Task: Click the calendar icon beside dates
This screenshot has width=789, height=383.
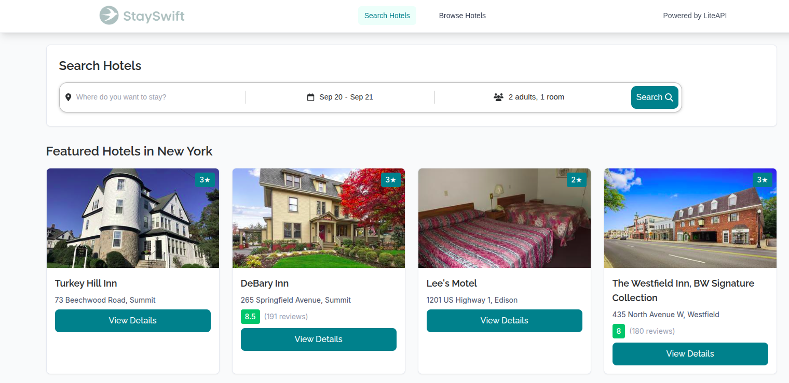Action: click(311, 97)
